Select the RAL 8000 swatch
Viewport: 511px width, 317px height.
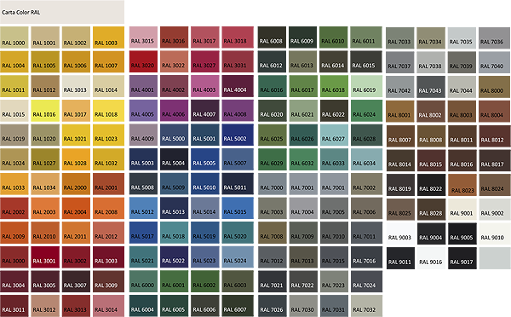pyautogui.click(x=494, y=87)
